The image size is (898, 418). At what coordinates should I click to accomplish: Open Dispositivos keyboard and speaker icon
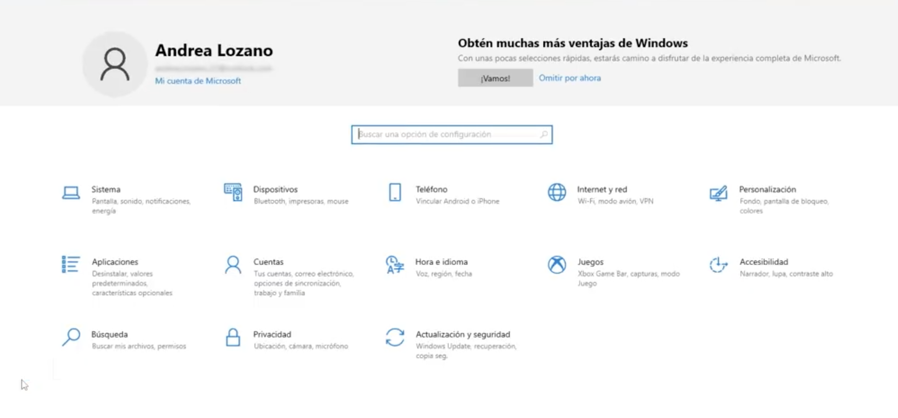pyautogui.click(x=233, y=192)
